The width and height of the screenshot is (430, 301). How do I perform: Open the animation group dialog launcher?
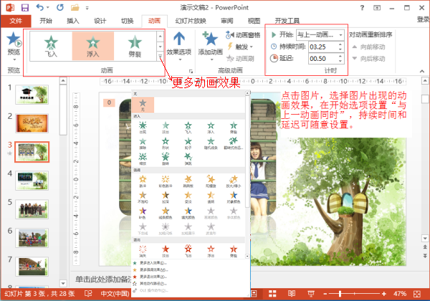coord(191,72)
